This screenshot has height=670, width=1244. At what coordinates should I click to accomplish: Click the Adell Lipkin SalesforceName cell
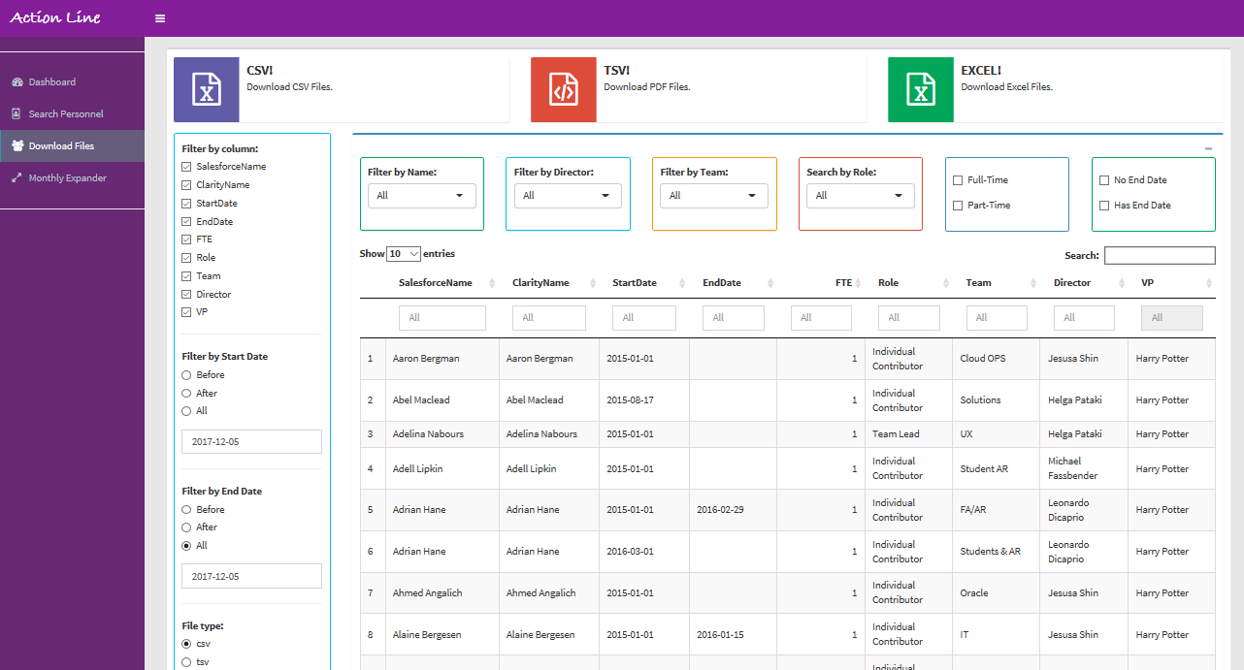442,469
